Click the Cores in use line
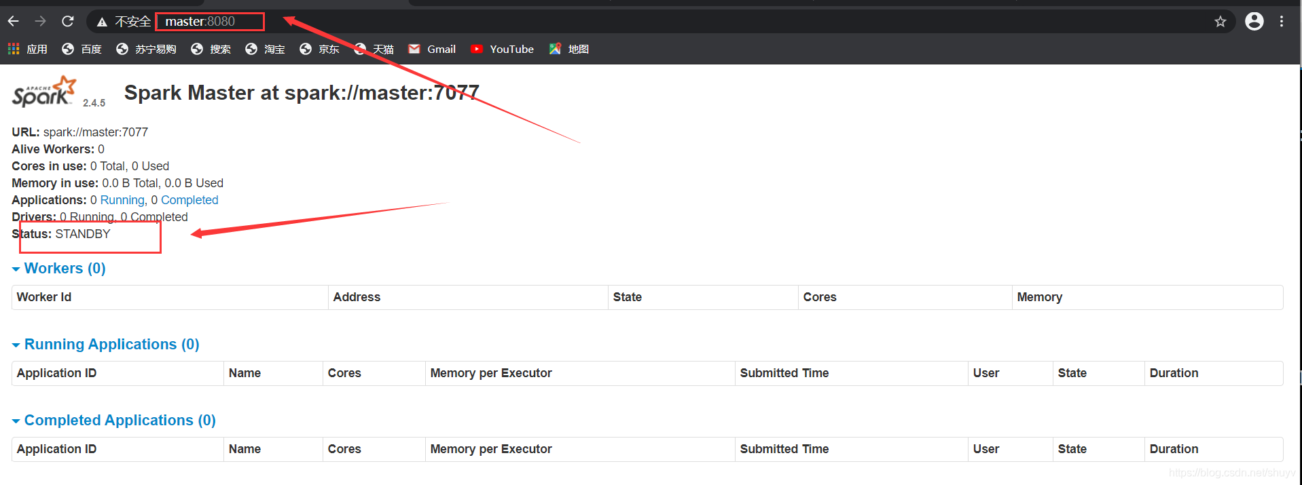1302x485 pixels. (90, 166)
